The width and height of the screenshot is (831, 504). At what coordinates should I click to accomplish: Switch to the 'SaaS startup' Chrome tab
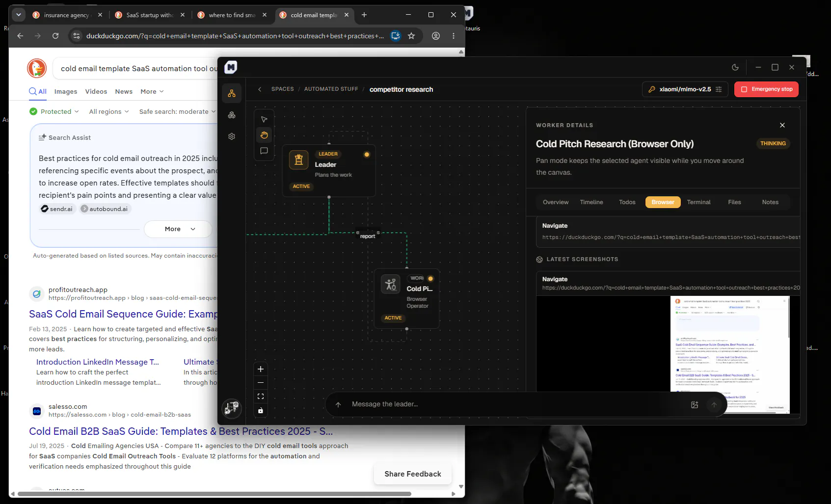point(150,15)
